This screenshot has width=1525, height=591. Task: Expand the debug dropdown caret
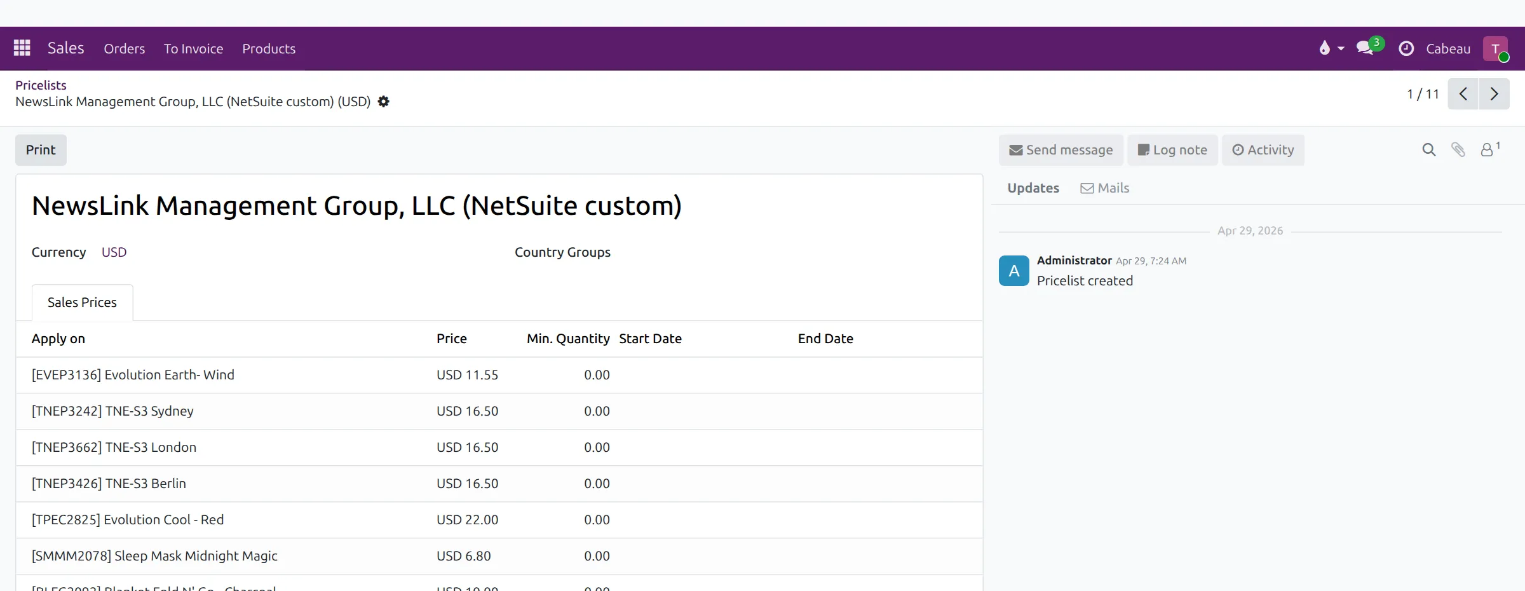click(x=1341, y=48)
